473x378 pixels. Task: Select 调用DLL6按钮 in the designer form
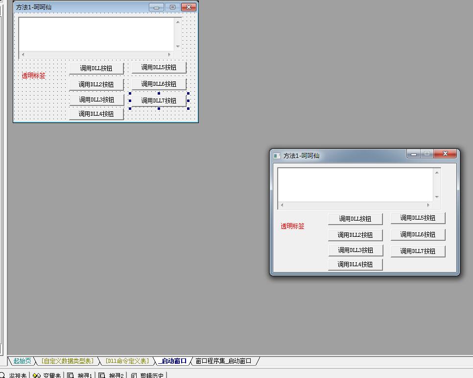(x=159, y=84)
